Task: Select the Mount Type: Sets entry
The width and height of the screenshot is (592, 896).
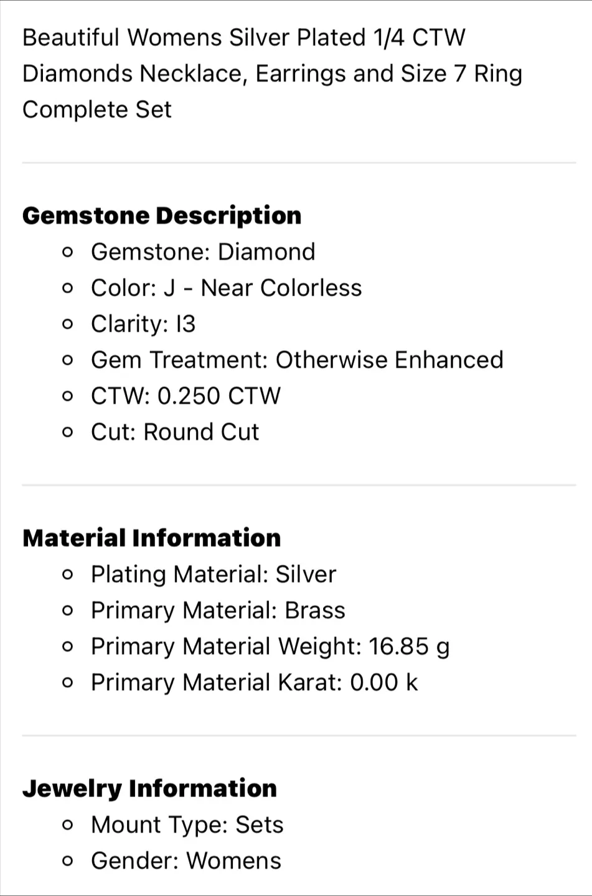Action: (187, 825)
